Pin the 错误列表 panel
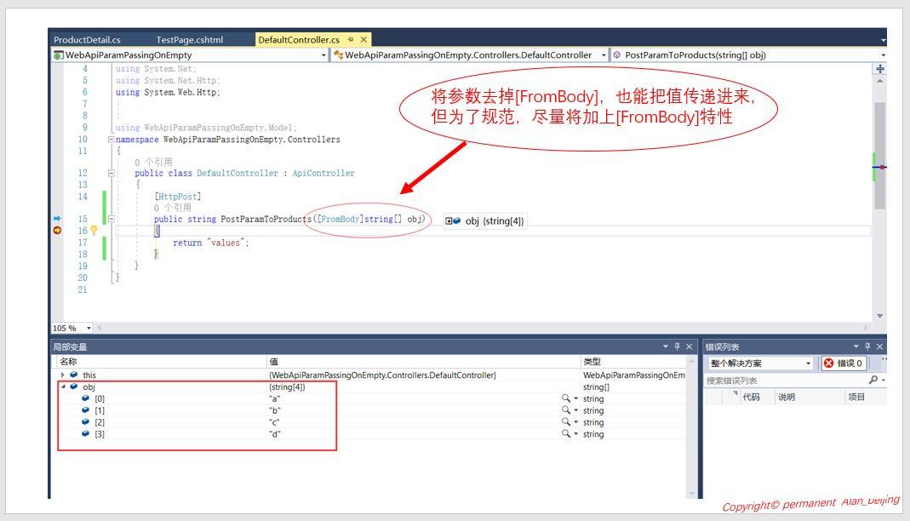This screenshot has width=910, height=521. pos(867,346)
